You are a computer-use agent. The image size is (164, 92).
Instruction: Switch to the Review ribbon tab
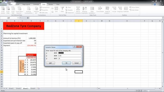[51, 5]
